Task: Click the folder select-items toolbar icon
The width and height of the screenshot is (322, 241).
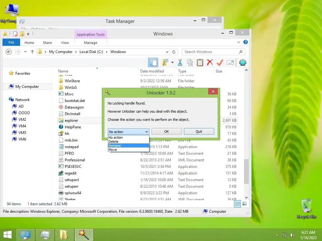Action: [165, 62]
